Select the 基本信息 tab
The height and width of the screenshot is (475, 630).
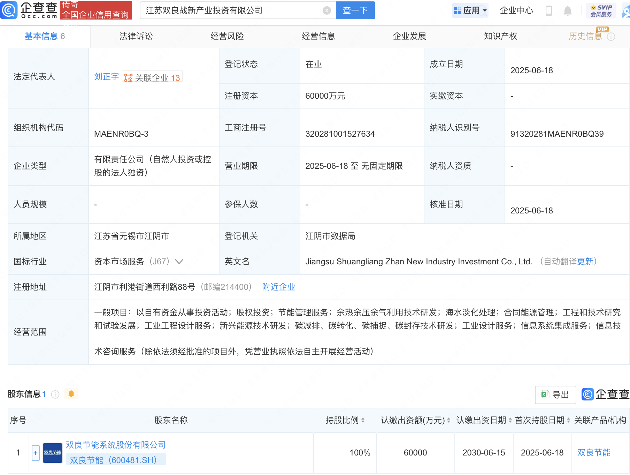click(x=45, y=36)
